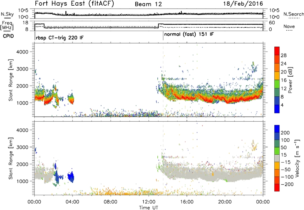Click the red top segment of Power colorbar
Screen dimensions: 304x210
click(277, 51)
